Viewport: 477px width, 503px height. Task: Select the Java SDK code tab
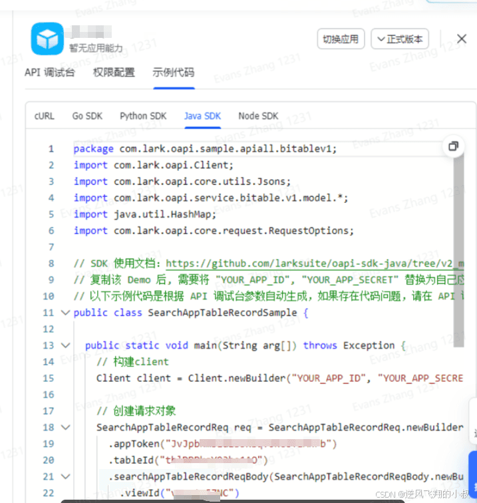[x=202, y=116]
